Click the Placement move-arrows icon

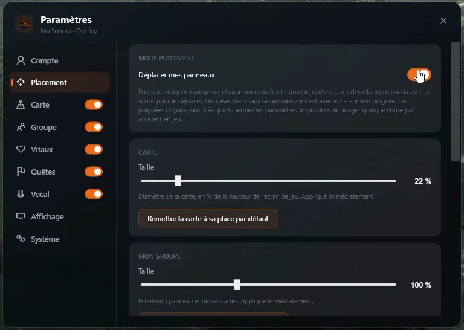21,82
